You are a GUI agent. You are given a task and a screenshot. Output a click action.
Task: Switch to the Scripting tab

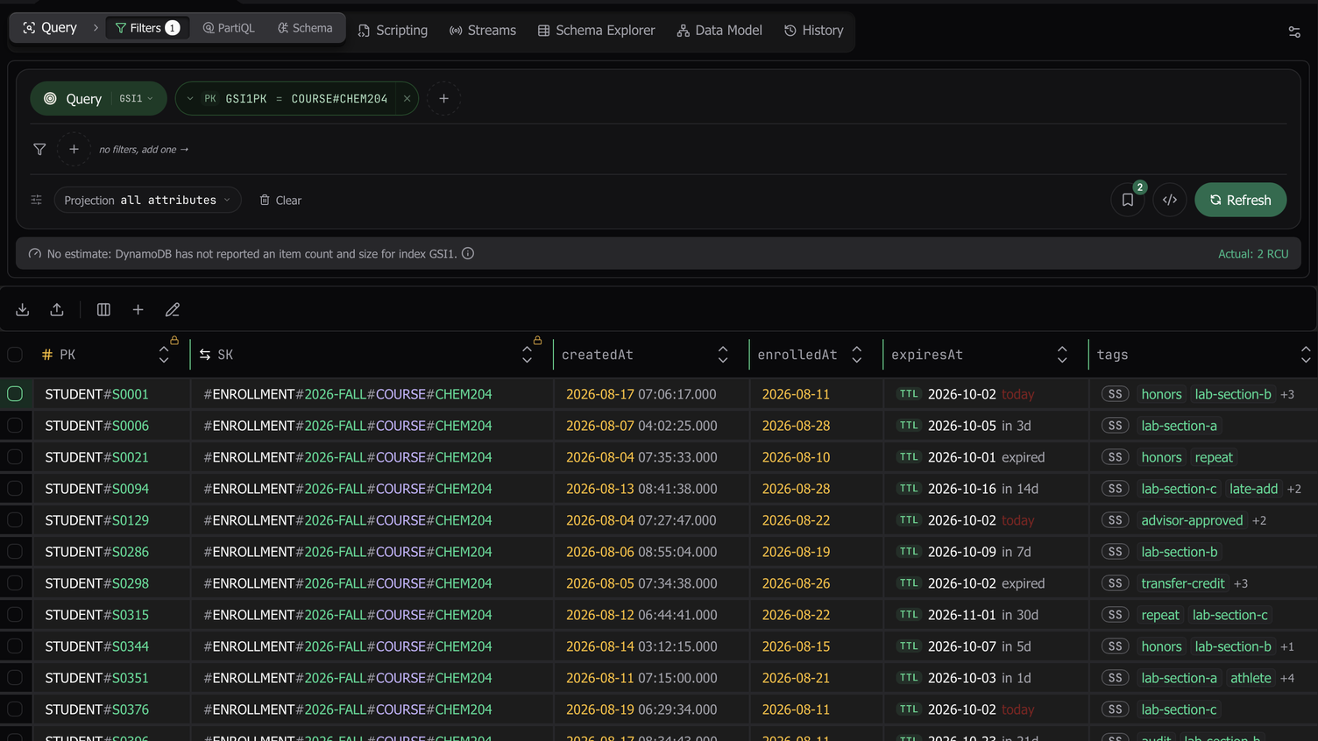393,31
